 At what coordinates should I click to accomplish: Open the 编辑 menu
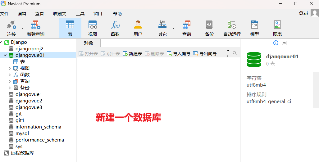coord(22,14)
